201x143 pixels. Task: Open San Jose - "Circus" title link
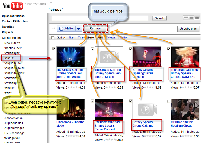[108, 73]
